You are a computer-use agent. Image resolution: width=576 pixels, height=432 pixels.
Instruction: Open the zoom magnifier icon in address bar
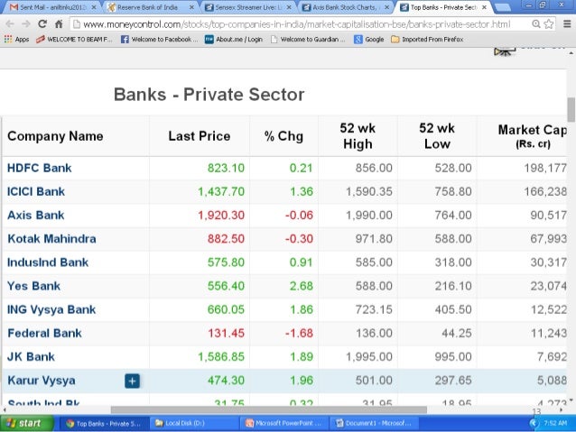536,24
